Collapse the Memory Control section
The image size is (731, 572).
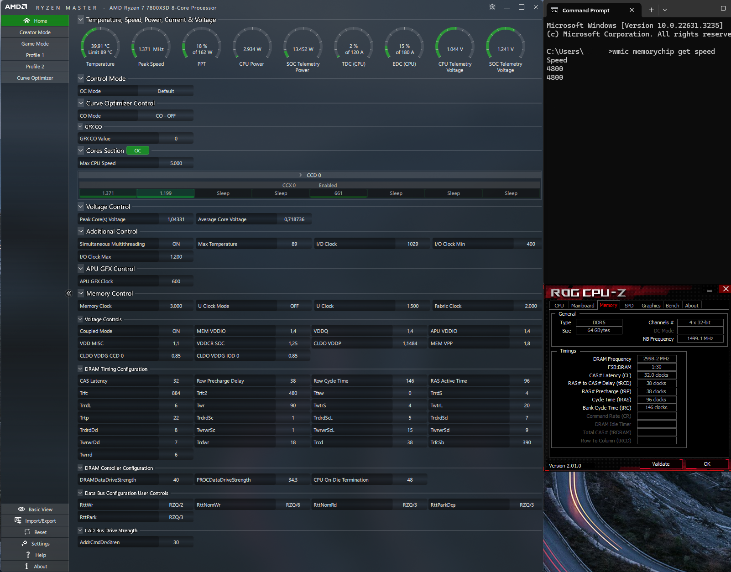pos(81,293)
